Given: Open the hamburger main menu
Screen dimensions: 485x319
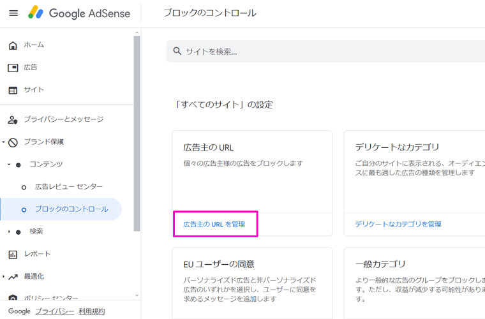Looking at the screenshot, I should [x=13, y=13].
